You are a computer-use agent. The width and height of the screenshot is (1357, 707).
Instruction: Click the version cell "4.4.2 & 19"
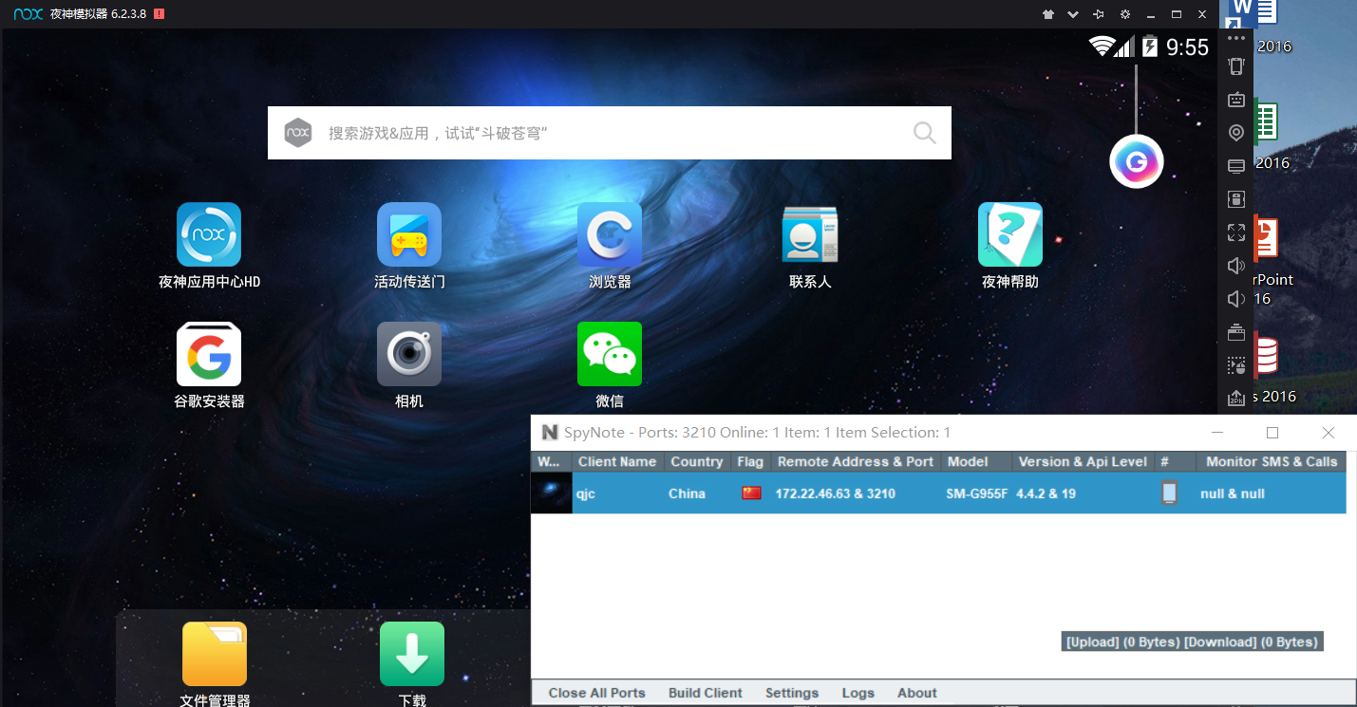[x=1046, y=493]
